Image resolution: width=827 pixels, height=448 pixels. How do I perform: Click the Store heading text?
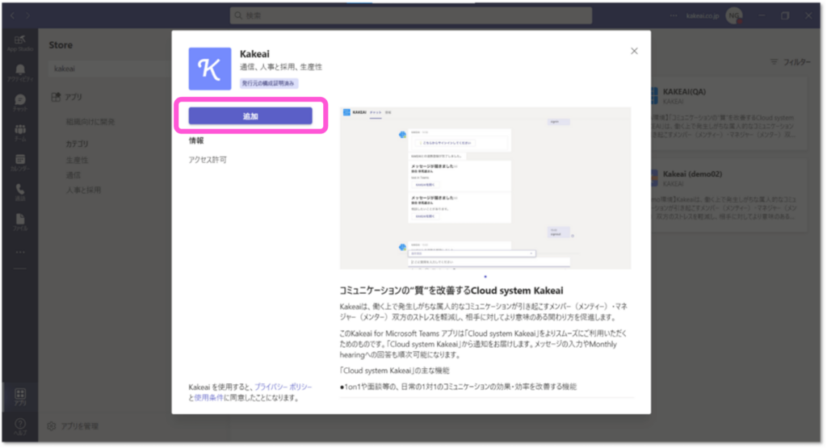pos(61,45)
